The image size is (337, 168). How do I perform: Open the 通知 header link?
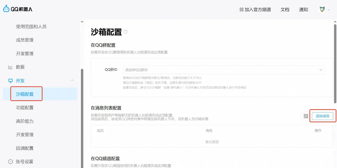point(303,10)
